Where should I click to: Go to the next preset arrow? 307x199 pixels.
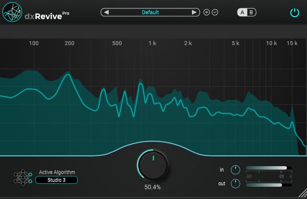coord(194,12)
